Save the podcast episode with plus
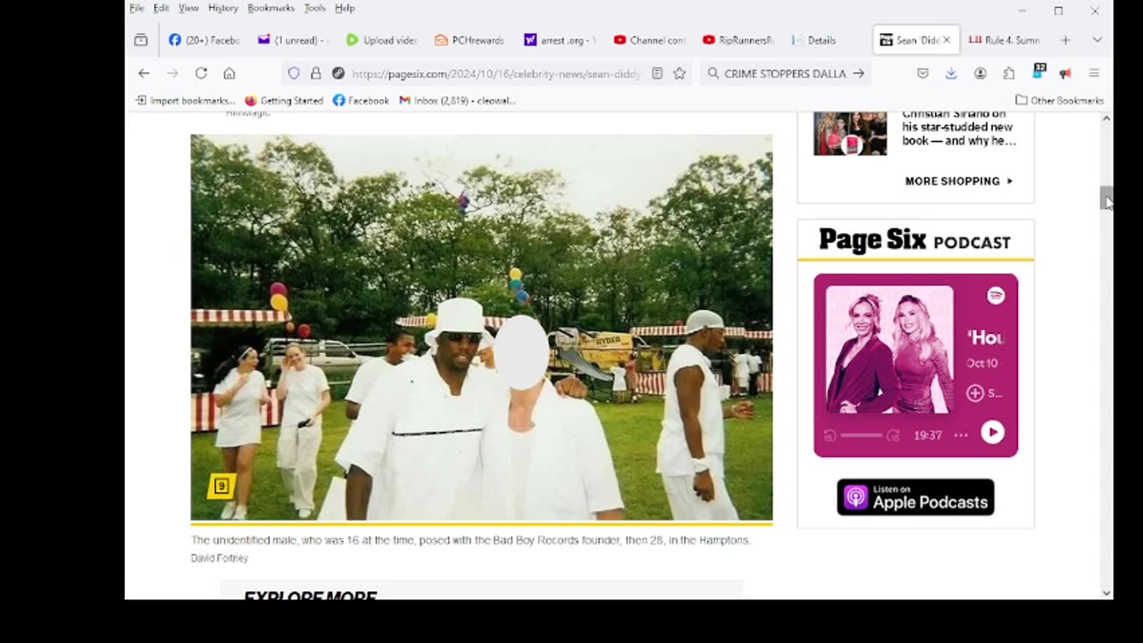This screenshot has height=643, width=1143. click(975, 393)
